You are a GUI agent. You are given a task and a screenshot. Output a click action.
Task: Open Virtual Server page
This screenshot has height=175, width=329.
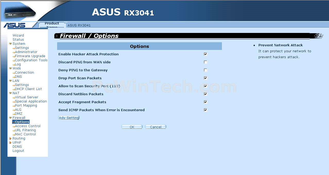click(x=27, y=97)
